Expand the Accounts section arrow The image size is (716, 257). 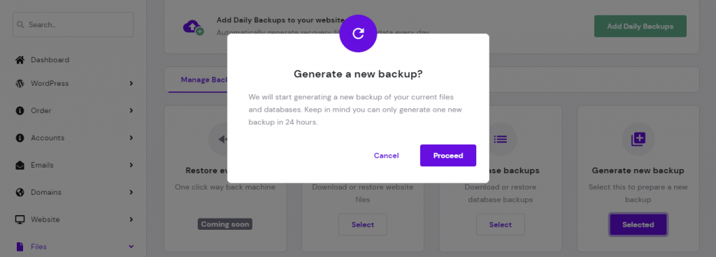click(131, 138)
